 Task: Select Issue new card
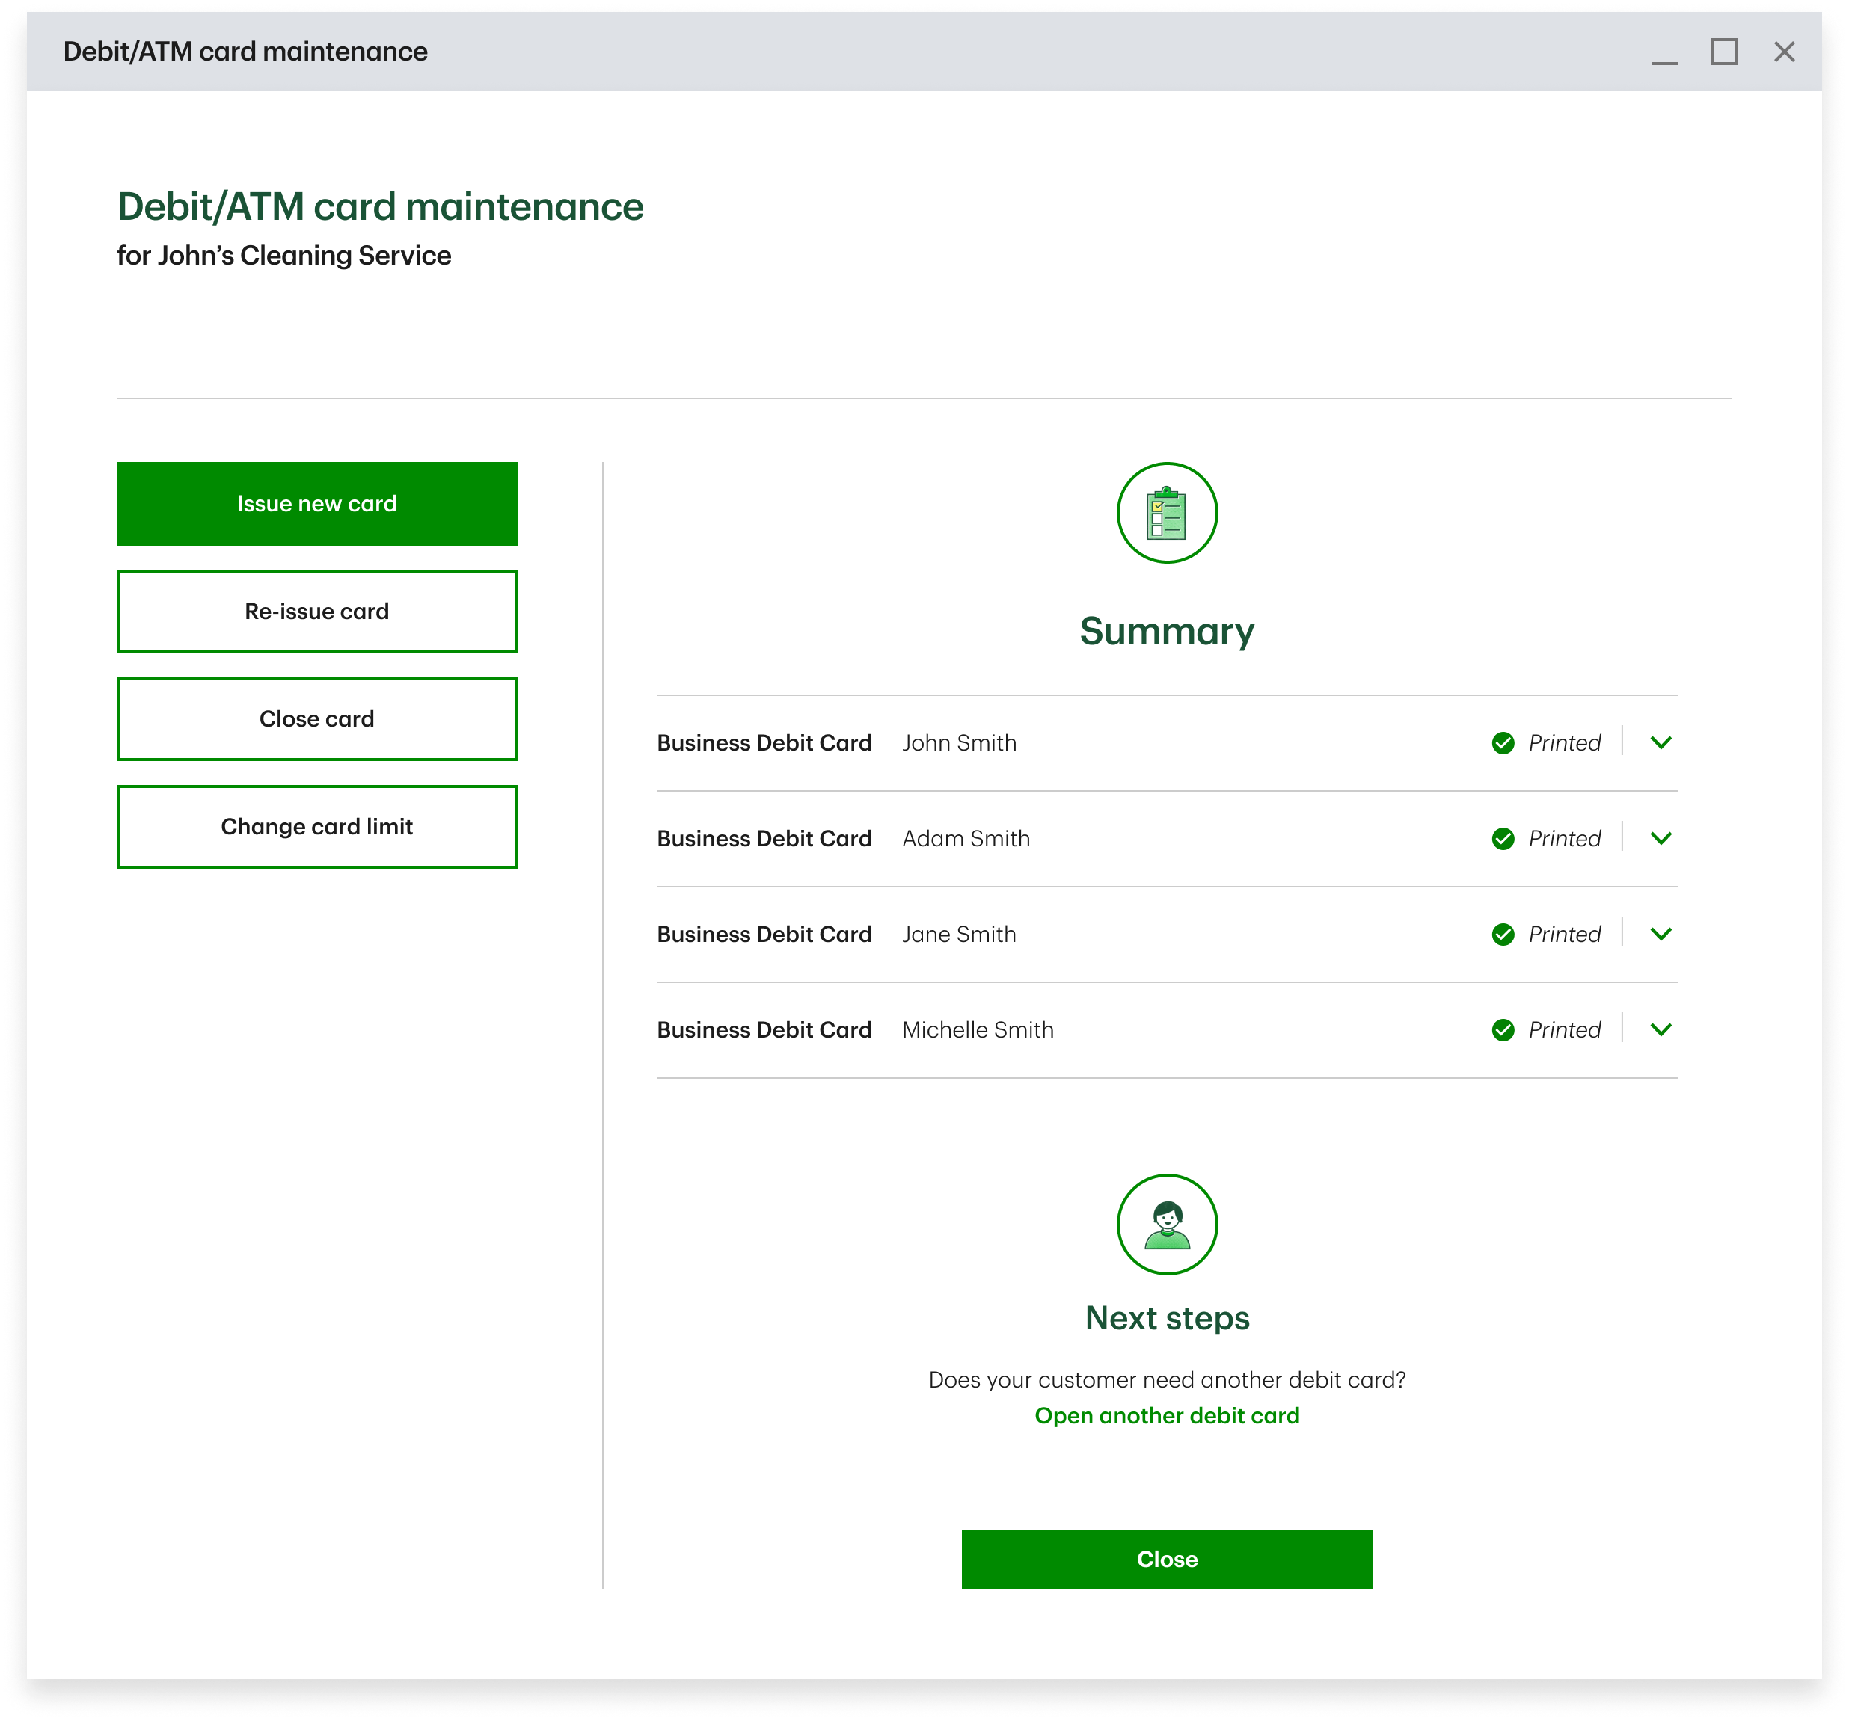[316, 504]
